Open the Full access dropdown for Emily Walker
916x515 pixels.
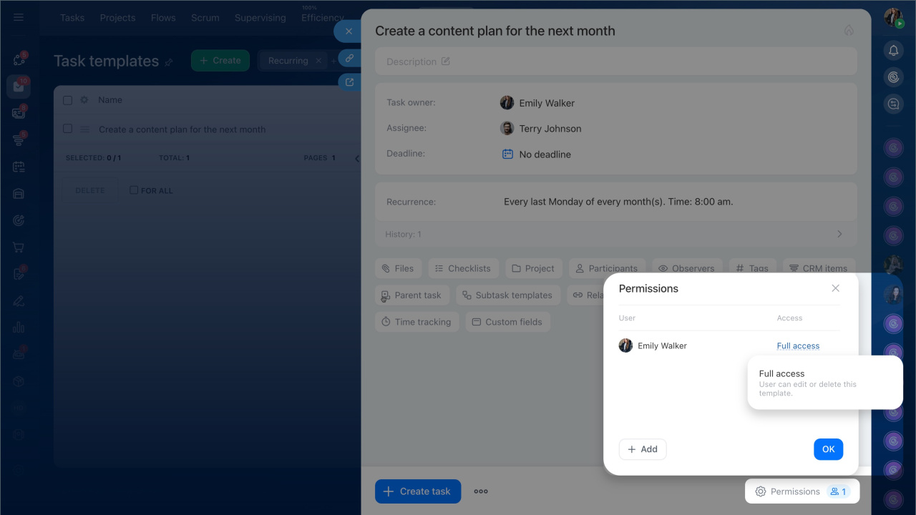[798, 346]
